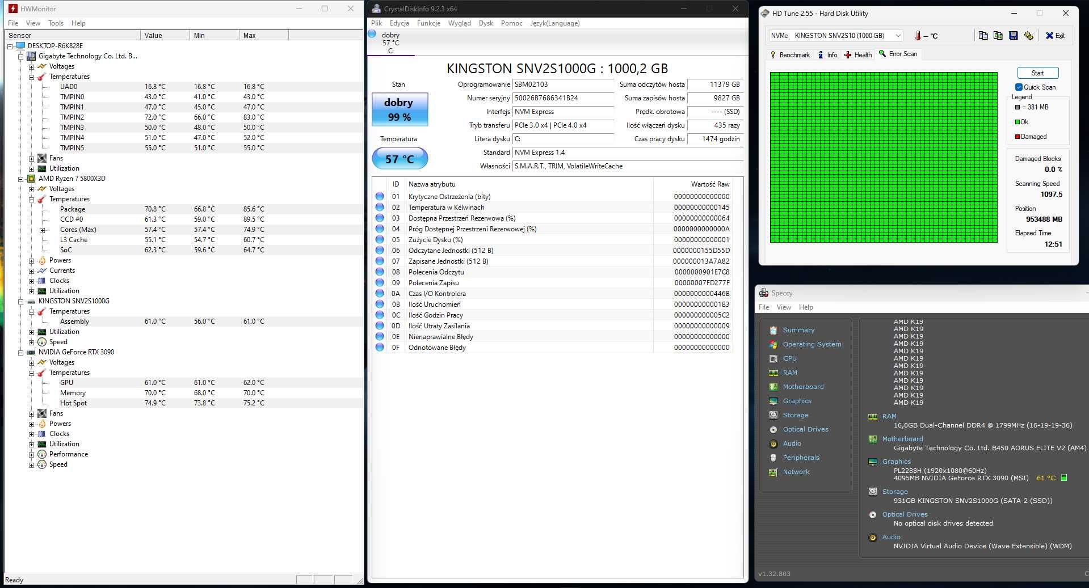Copy text results to clipboard in HD Tune
Image resolution: width=1089 pixels, height=588 pixels.
click(x=983, y=36)
